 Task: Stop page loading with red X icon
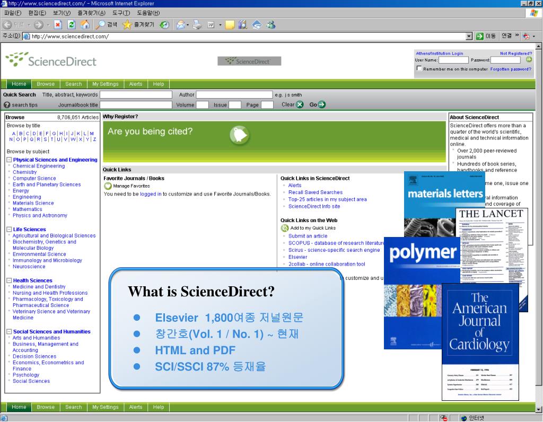58,25
